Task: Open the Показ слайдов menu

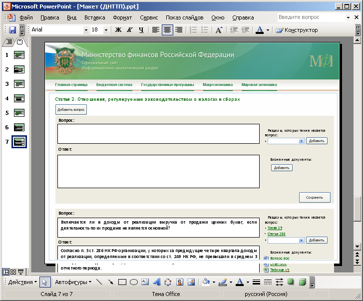Action: coord(185,17)
